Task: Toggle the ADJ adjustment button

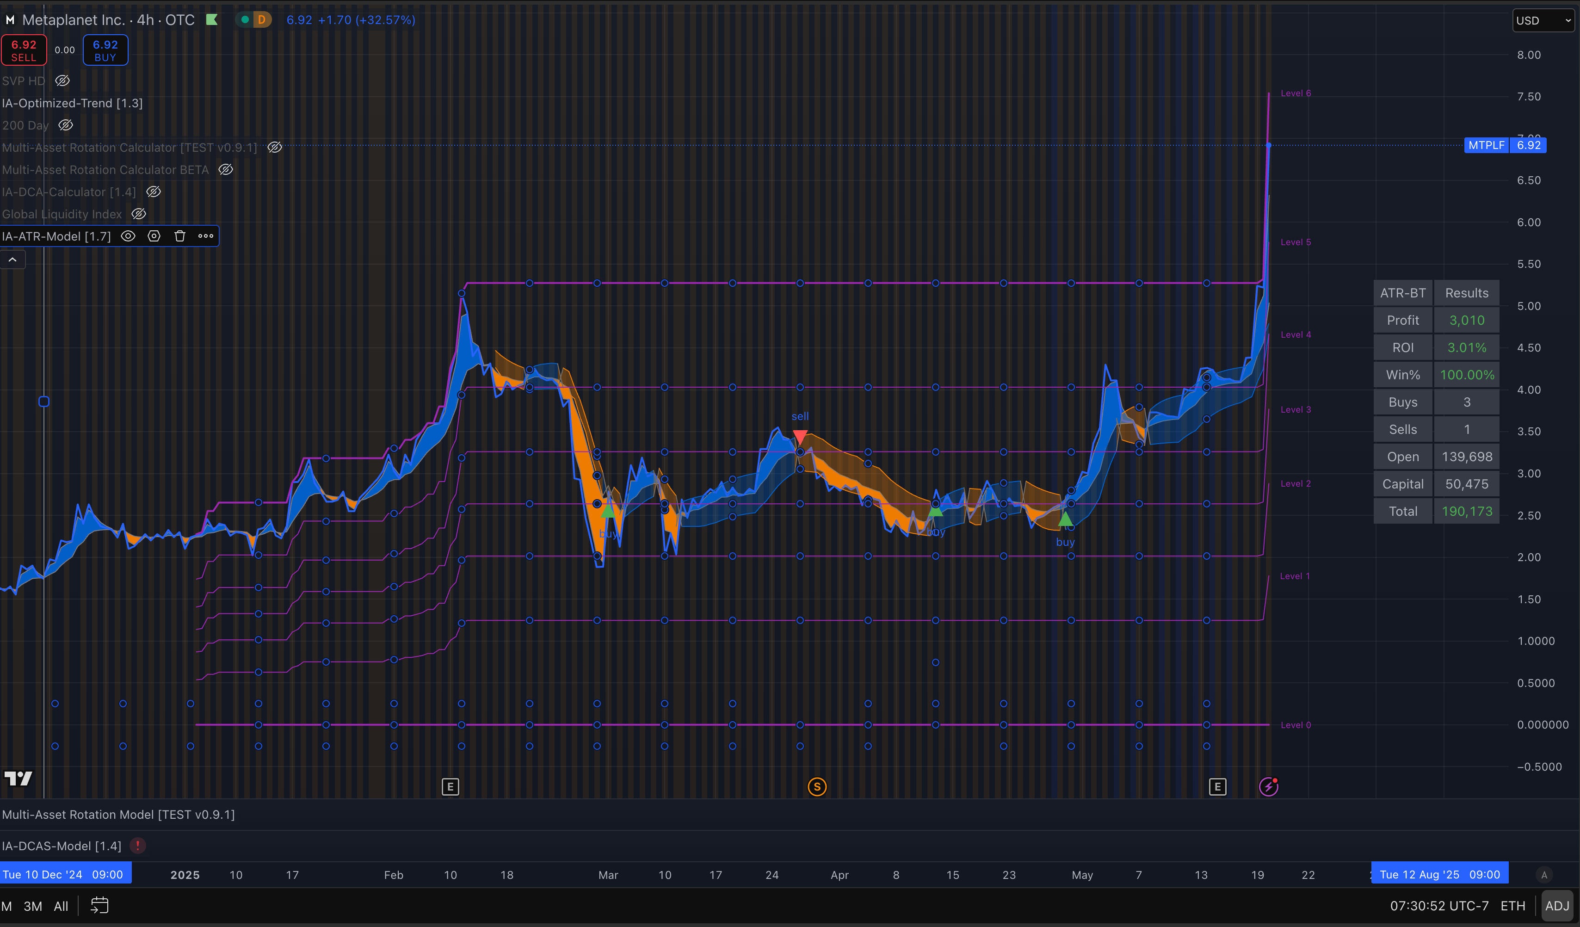Action: (1557, 906)
